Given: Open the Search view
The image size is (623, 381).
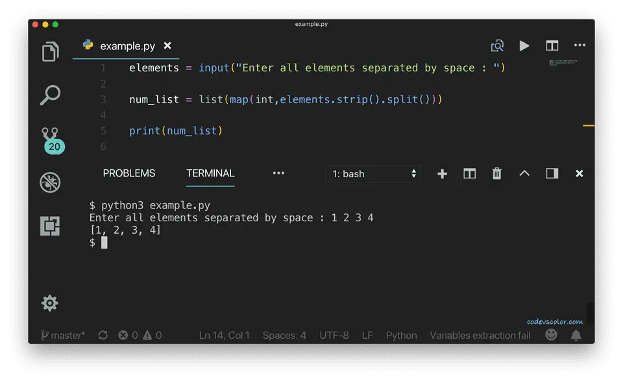Looking at the screenshot, I should [50, 95].
